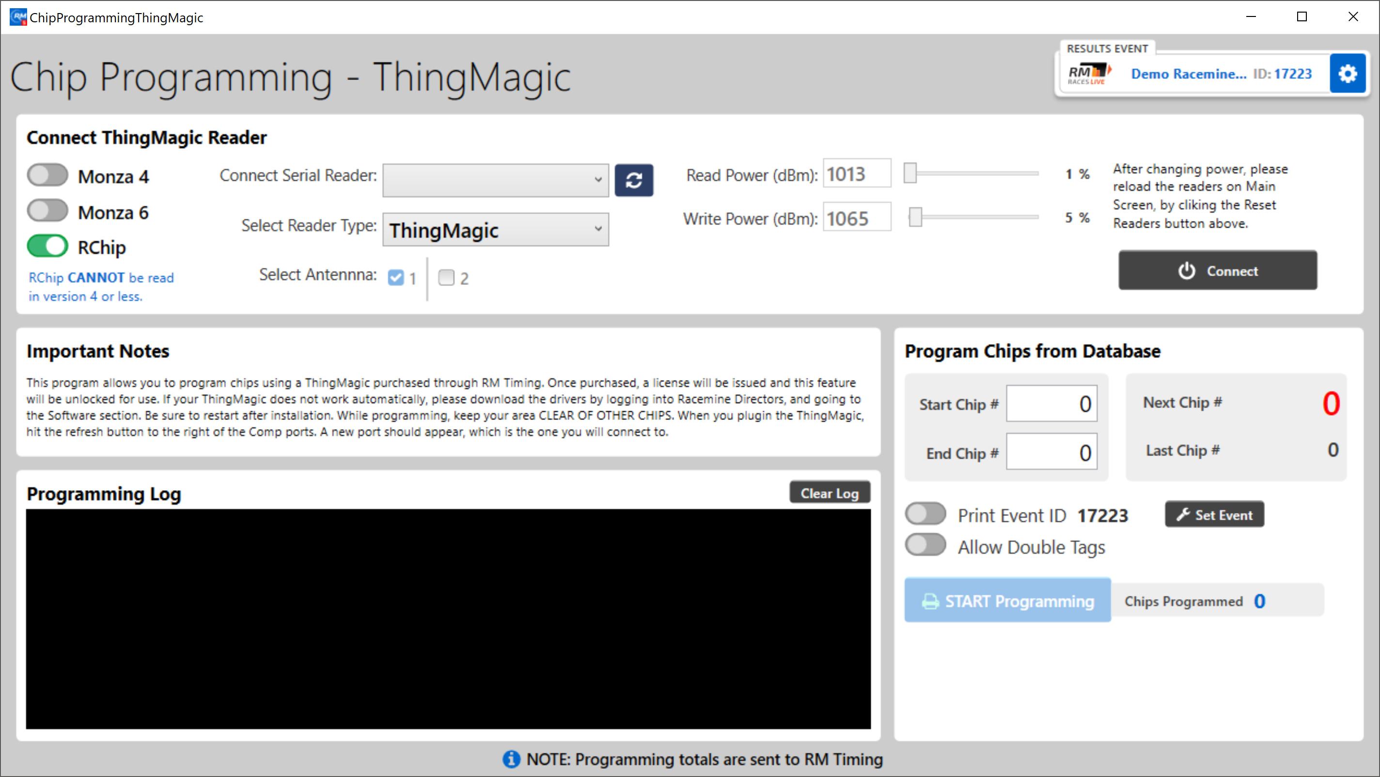This screenshot has height=777, width=1380.
Task: Click the event ID 17223 next to Print Event ID
Action: (x=1102, y=516)
